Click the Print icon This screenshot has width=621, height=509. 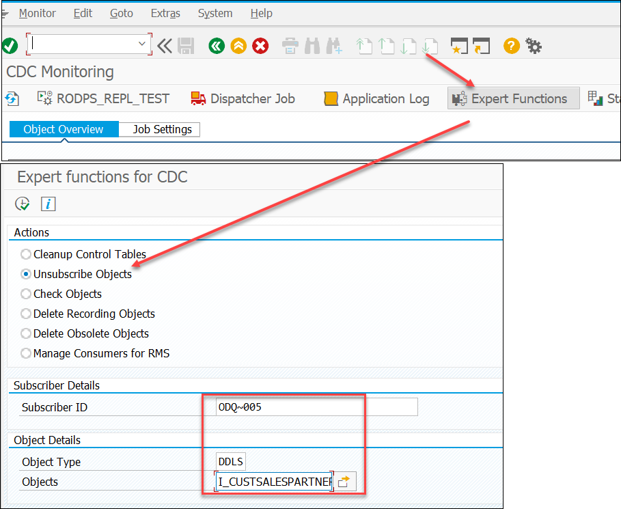[x=290, y=46]
